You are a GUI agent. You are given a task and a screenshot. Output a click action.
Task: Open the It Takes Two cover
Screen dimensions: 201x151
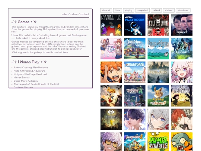click(x=111, y=96)
